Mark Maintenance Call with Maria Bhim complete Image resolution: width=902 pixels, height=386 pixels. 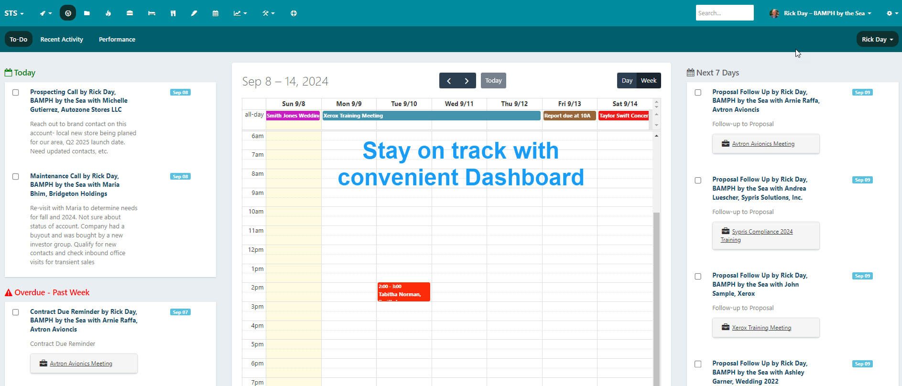[16, 177]
